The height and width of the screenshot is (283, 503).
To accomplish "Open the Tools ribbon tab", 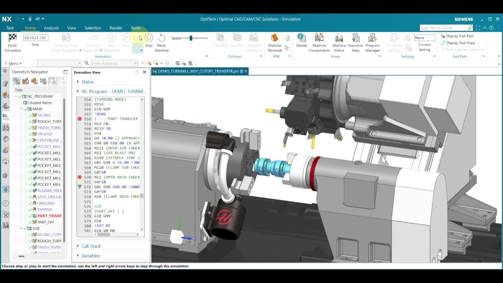I will 135,28.
